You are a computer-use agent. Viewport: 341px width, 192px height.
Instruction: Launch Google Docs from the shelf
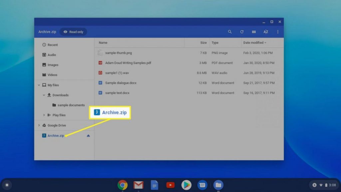[x=155, y=185]
